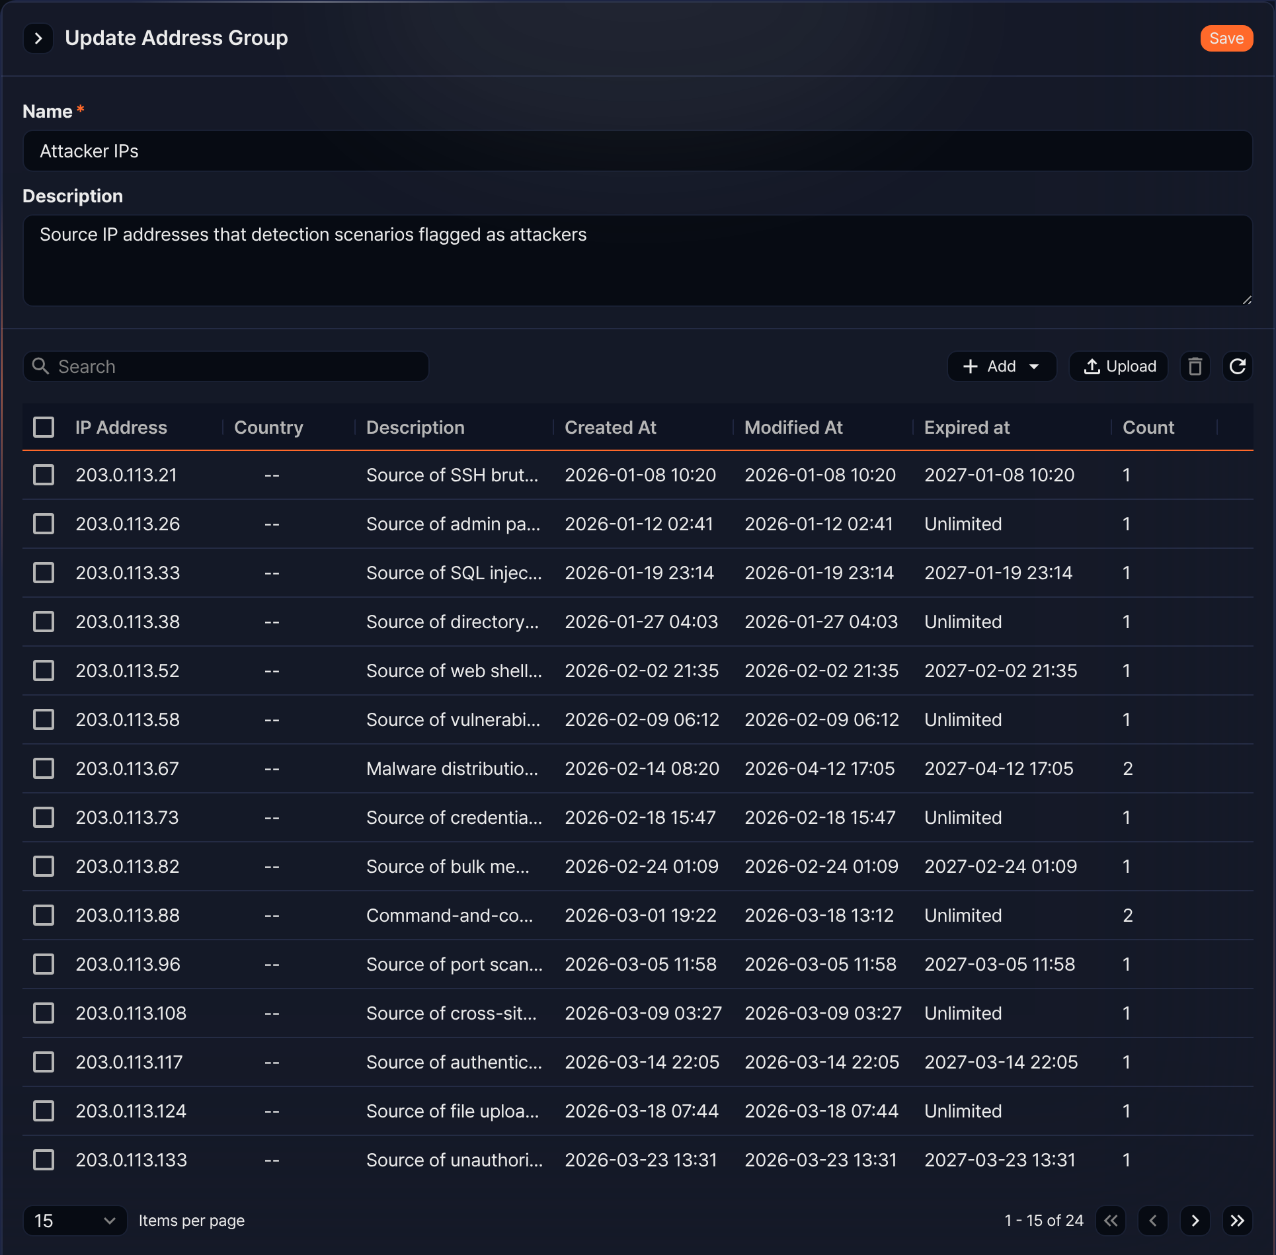The image size is (1276, 1255).
Task: Sort by the Count column header
Action: point(1148,427)
